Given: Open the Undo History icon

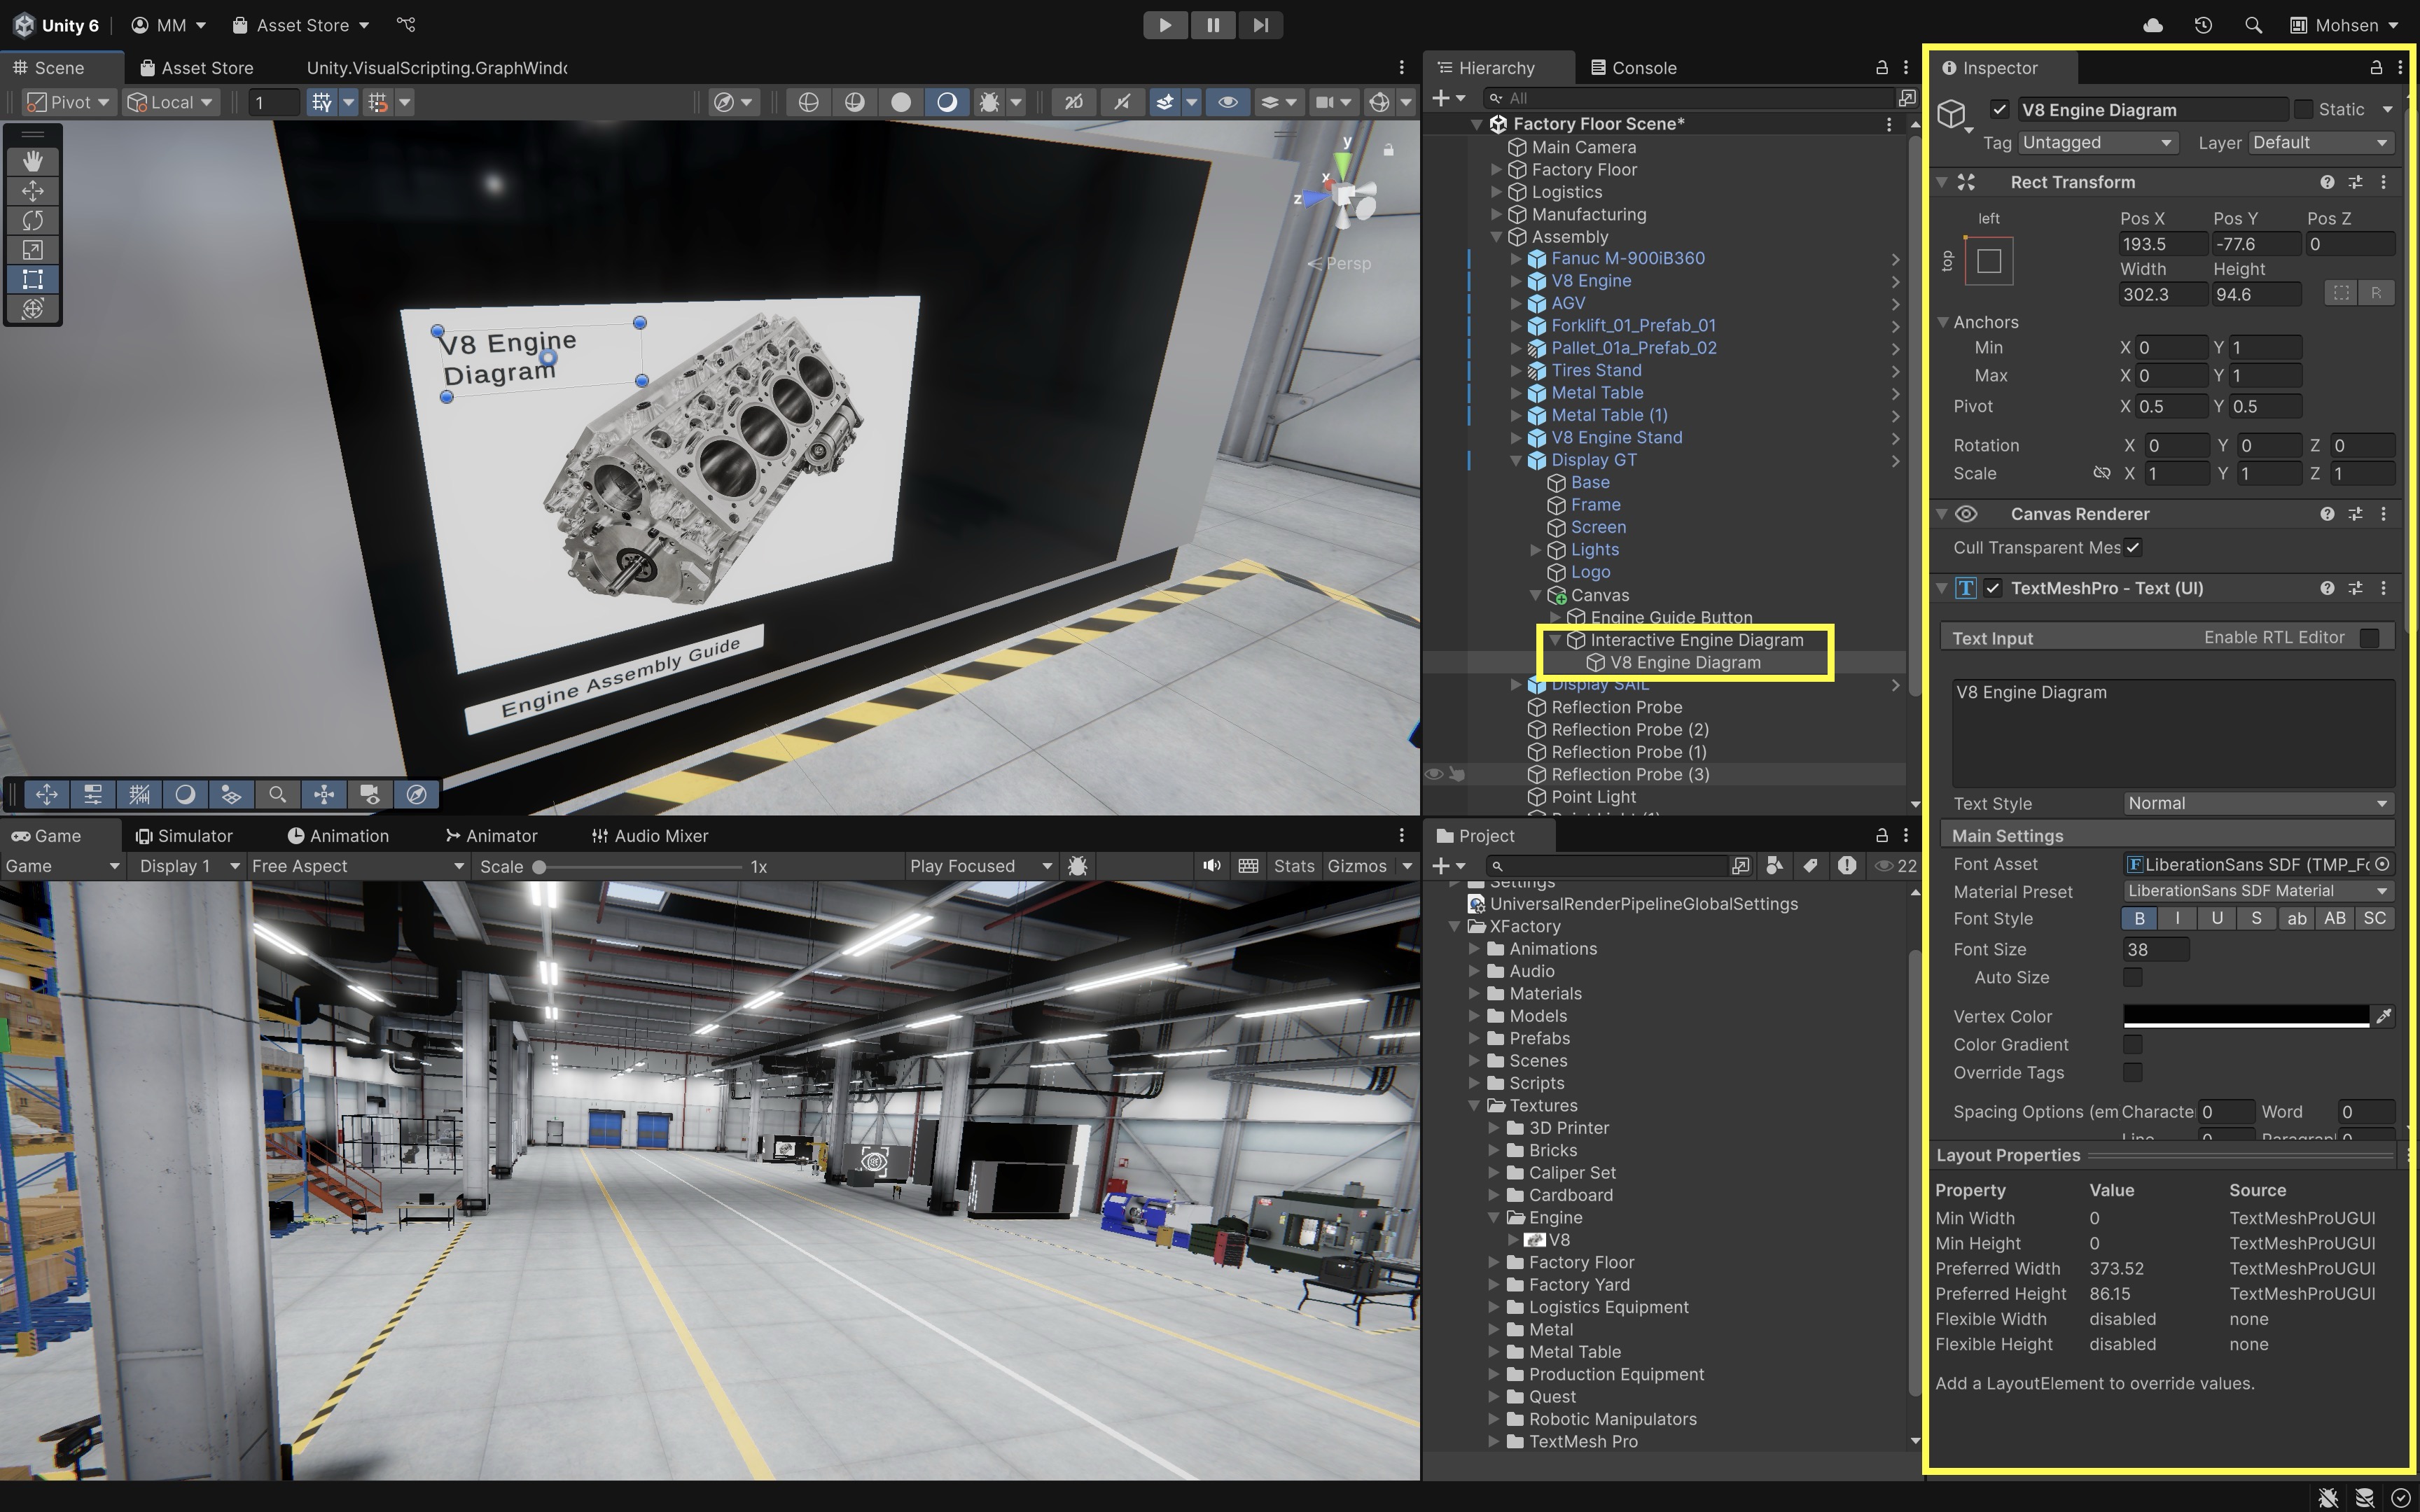Looking at the screenshot, I should [2203, 25].
